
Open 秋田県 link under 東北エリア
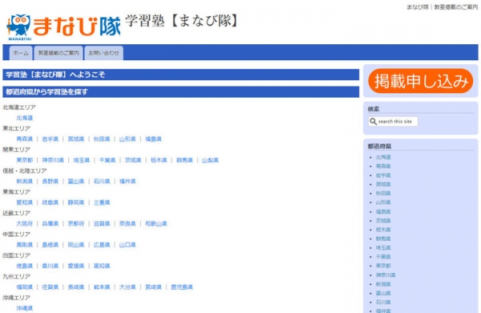pyautogui.click(x=102, y=139)
